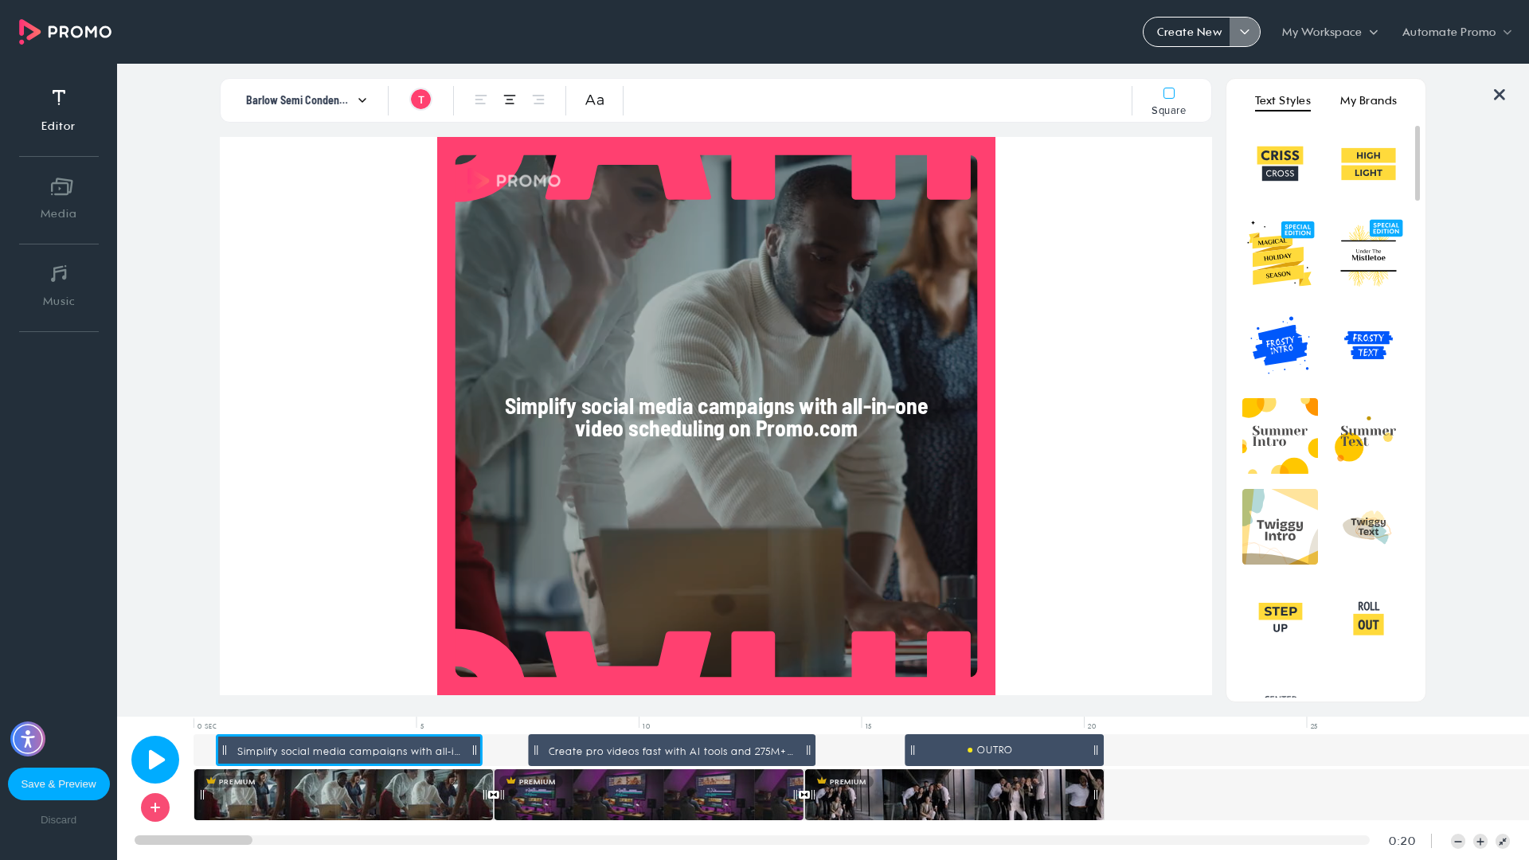Expand the font family dropdown
Image resolution: width=1529 pixels, height=860 pixels.
(x=307, y=100)
